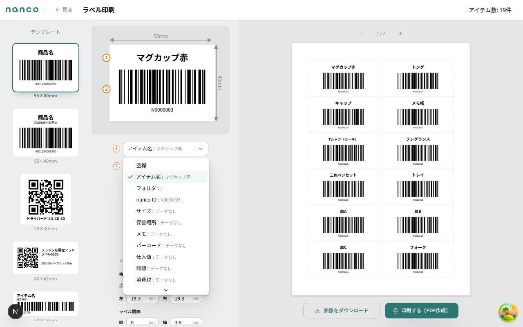Click the orange ② badge beside the barcode area
Image resolution: width=523 pixels, height=327 pixels.
pos(107,89)
